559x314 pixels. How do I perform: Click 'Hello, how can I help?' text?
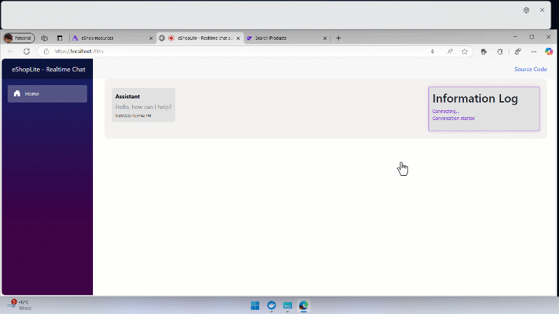pos(143,107)
